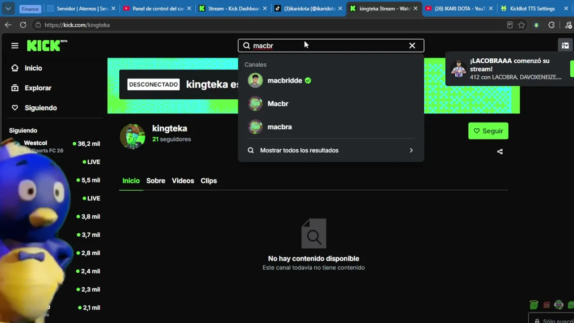Open the Macbr channel result
The image size is (574, 323).
pyautogui.click(x=331, y=104)
